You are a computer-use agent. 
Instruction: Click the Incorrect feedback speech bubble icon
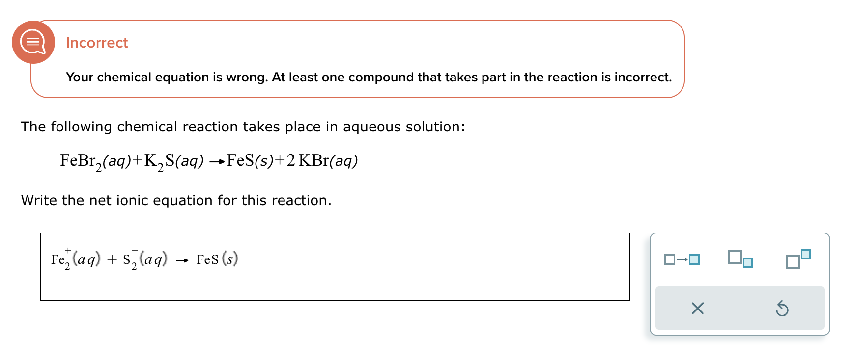[32, 42]
